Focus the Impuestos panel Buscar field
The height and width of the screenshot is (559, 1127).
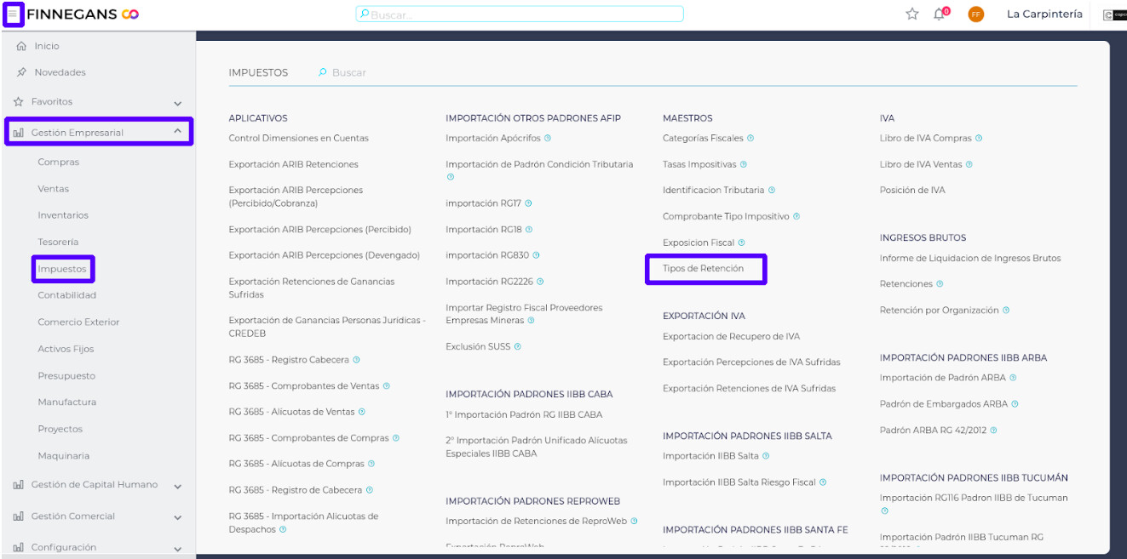click(x=349, y=72)
